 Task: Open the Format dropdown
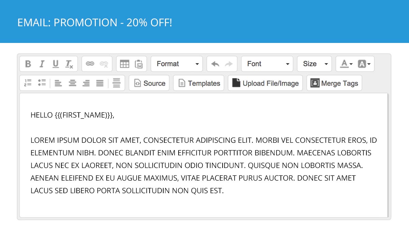[177, 64]
